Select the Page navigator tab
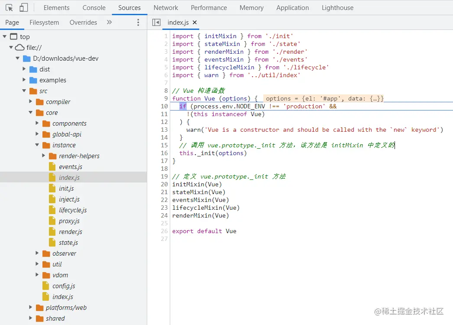 point(12,23)
